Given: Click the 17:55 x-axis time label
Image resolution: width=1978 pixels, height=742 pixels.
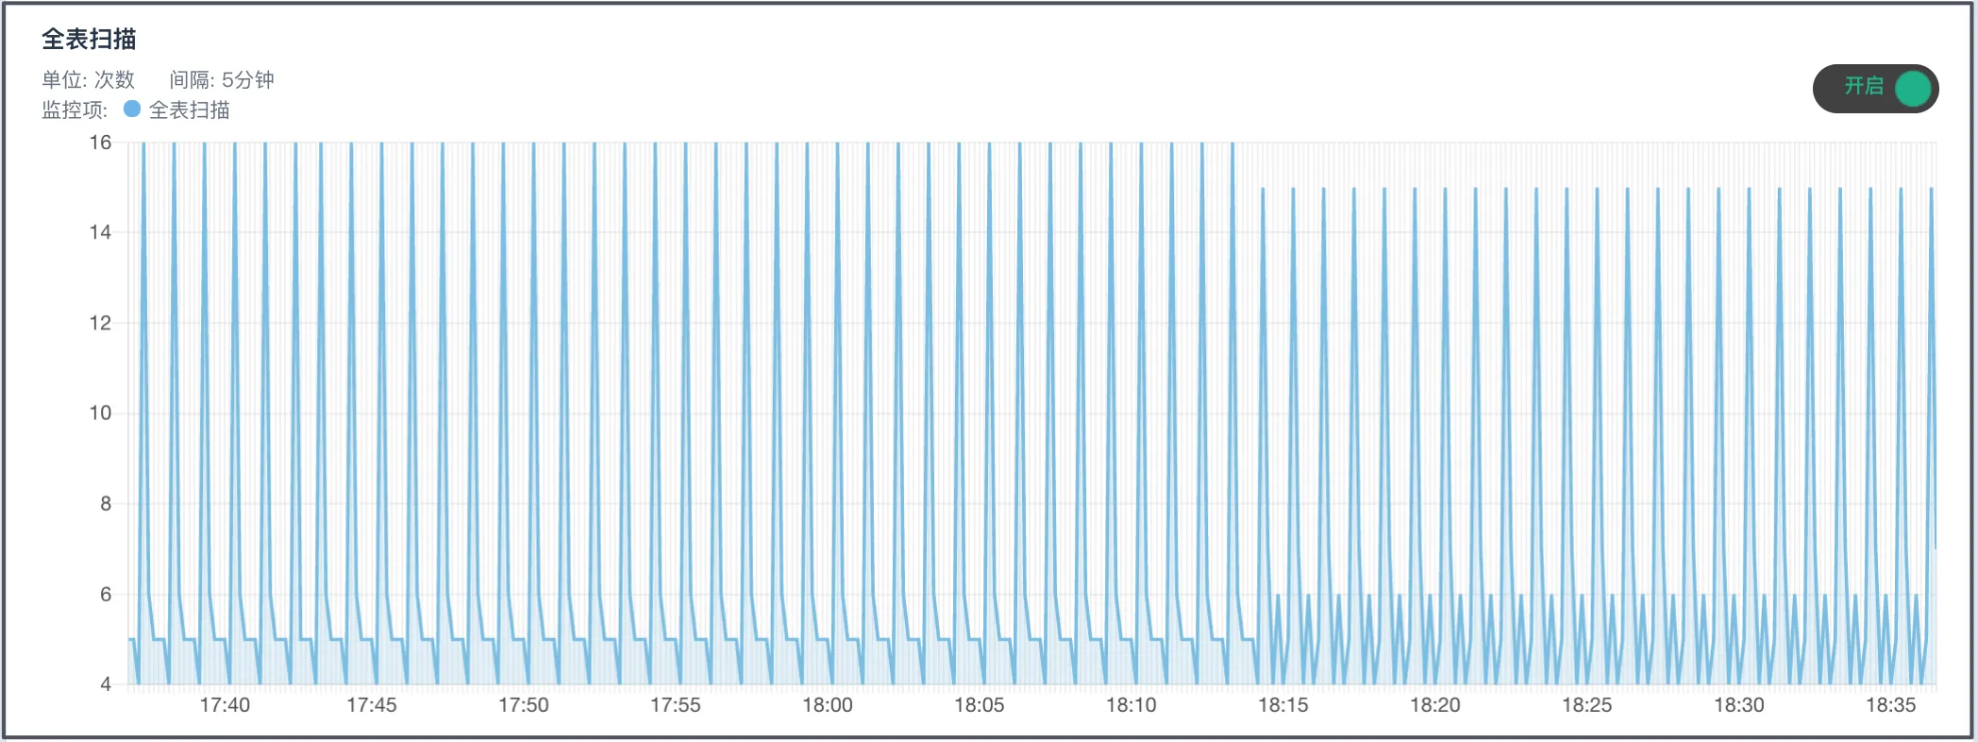Looking at the screenshot, I should click(676, 705).
